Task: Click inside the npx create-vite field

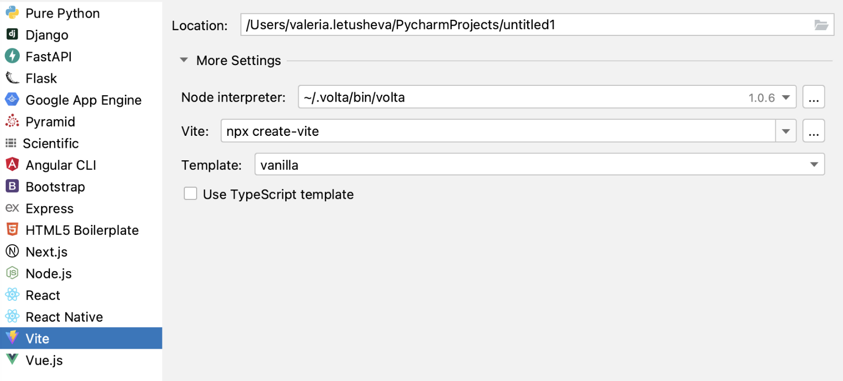Action: click(498, 131)
